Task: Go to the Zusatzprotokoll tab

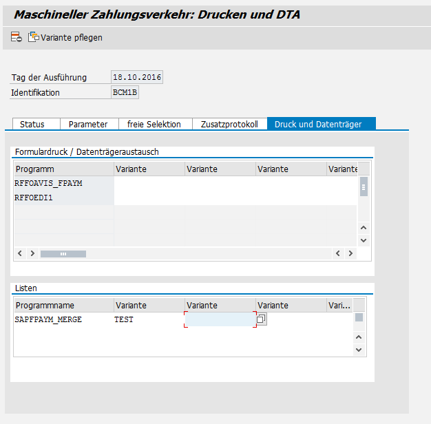Action: coord(229,124)
